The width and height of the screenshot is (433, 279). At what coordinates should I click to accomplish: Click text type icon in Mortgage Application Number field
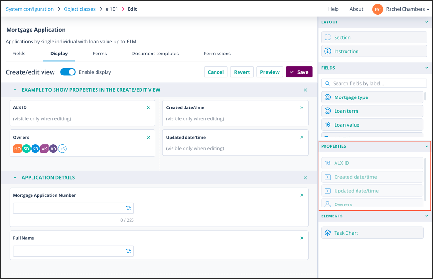coord(129,208)
